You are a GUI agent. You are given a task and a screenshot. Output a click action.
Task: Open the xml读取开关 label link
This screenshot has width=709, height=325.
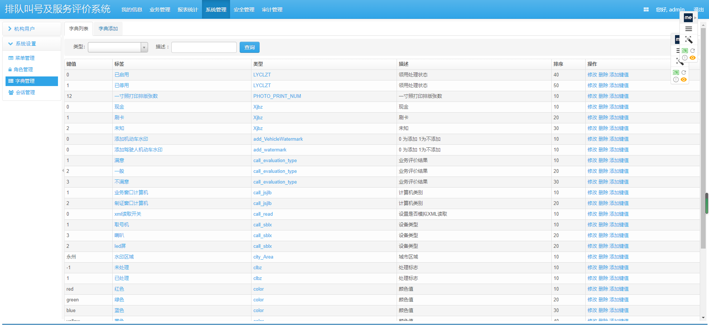(x=128, y=214)
